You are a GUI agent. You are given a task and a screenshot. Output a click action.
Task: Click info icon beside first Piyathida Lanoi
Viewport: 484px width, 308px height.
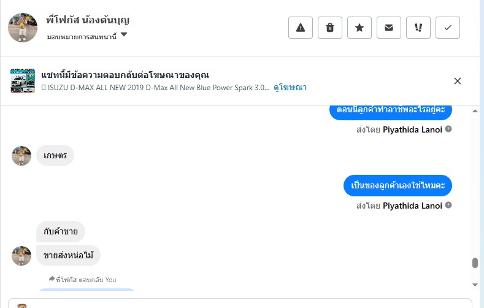pos(448,129)
